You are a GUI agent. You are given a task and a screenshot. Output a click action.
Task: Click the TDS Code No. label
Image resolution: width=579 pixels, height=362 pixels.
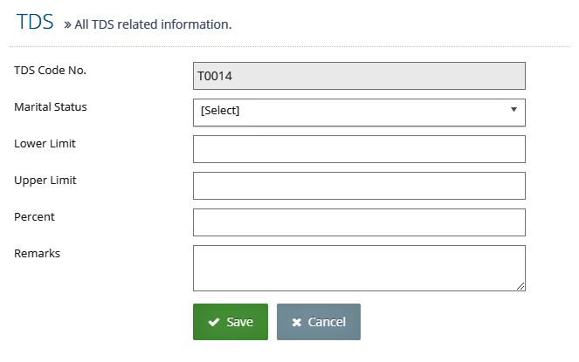coord(51,70)
